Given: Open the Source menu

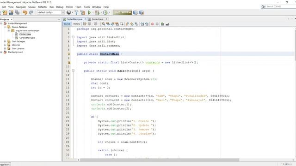Looking at the screenshot, I should pos(32,7).
